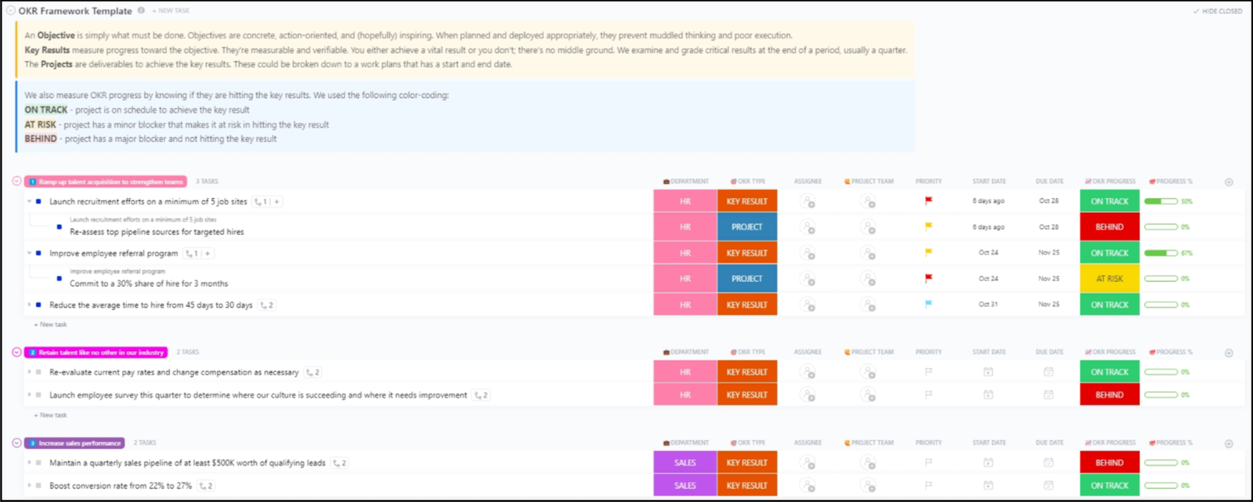Add New task under Retain talent group
Image resolution: width=1253 pixels, height=502 pixels.
pyautogui.click(x=50, y=415)
